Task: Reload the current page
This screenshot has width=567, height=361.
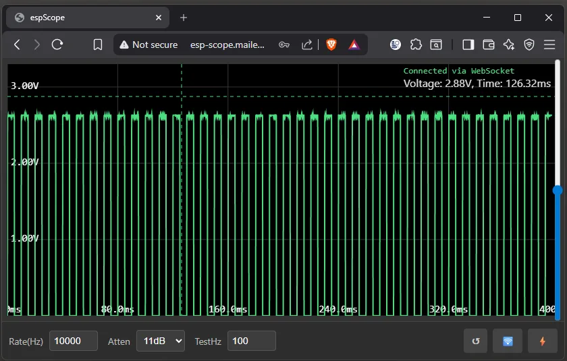Action: point(57,45)
